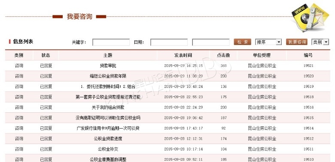Image resolution: width=335 pixels, height=162 pixels.
Task: Click the timestamp 2015-09-29 16:25:15
Action: [183, 66]
